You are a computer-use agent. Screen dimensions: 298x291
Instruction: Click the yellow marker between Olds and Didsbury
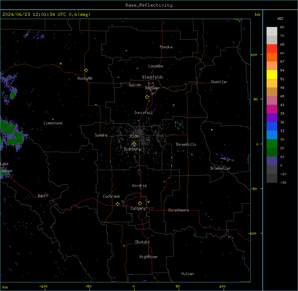(134, 144)
